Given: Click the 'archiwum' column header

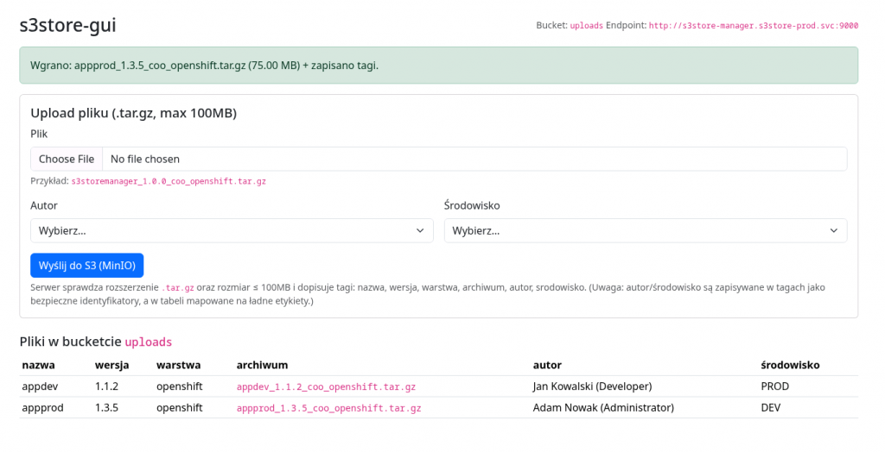Looking at the screenshot, I should pyautogui.click(x=262, y=365).
